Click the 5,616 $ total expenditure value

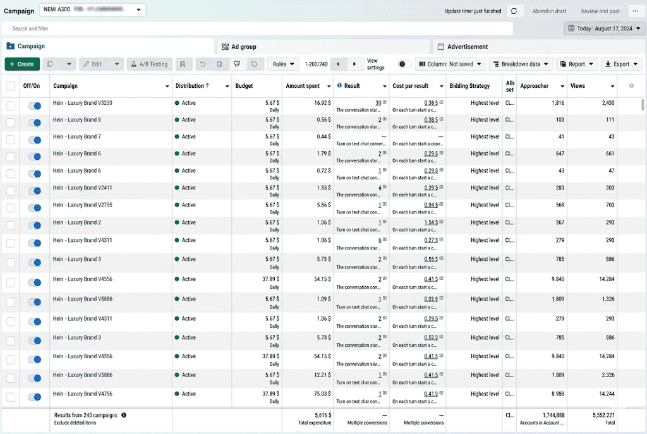pos(323,415)
